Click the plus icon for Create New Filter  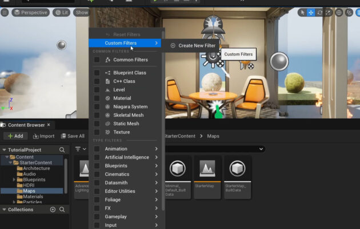click(173, 46)
